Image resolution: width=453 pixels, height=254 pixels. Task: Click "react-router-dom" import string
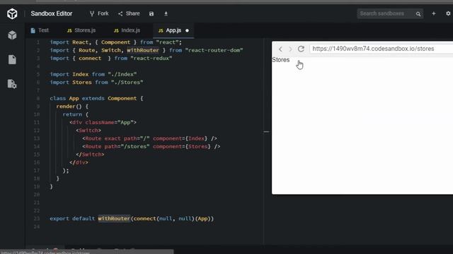click(x=214, y=50)
